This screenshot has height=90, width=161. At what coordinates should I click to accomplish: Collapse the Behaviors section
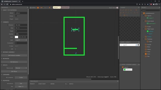click(2, 58)
